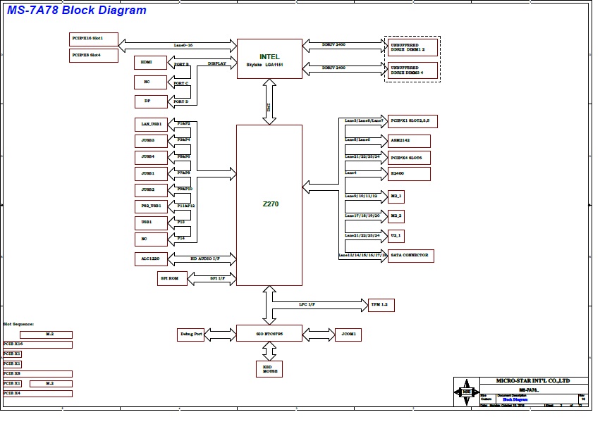600x424 pixels.
Task: Click the ASM2142 box
Action: point(409,141)
